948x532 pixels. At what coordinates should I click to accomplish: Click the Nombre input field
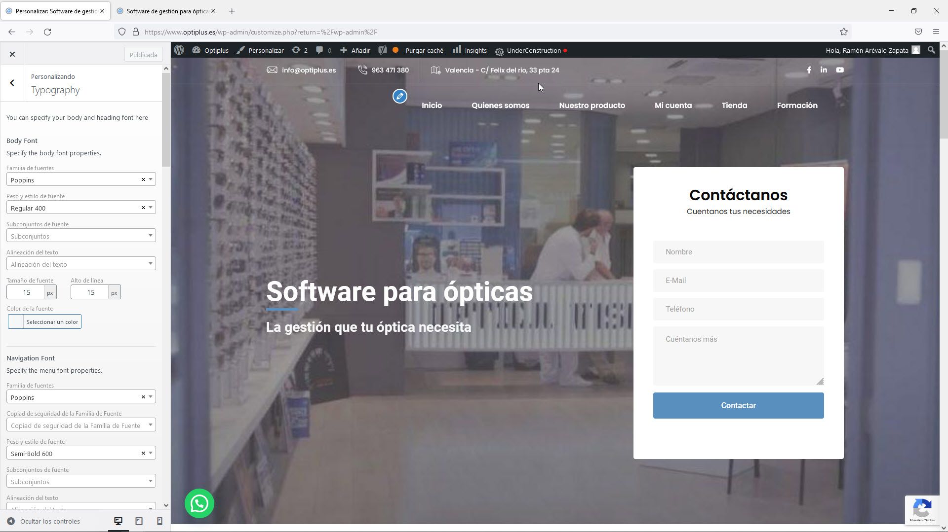[x=738, y=252]
